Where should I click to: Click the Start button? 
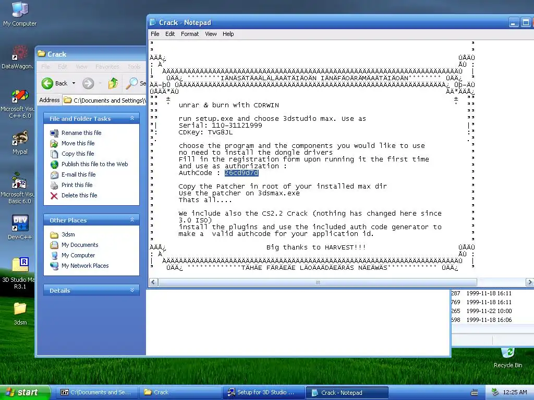[25, 392]
